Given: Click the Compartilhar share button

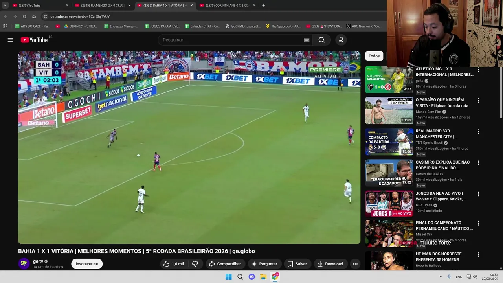Looking at the screenshot, I should tap(225, 264).
